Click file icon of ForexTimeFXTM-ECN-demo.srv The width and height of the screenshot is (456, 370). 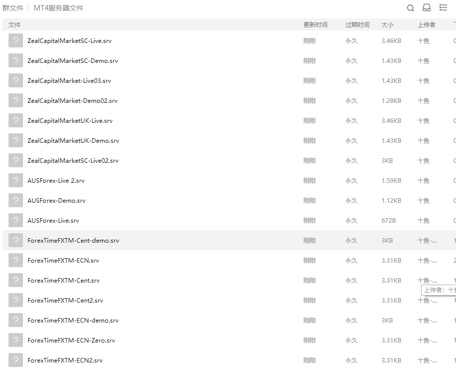pos(15,321)
